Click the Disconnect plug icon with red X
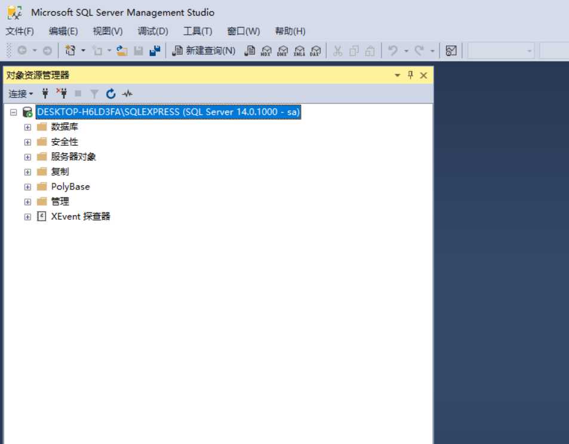Image resolution: width=569 pixels, height=444 pixels. (x=61, y=93)
